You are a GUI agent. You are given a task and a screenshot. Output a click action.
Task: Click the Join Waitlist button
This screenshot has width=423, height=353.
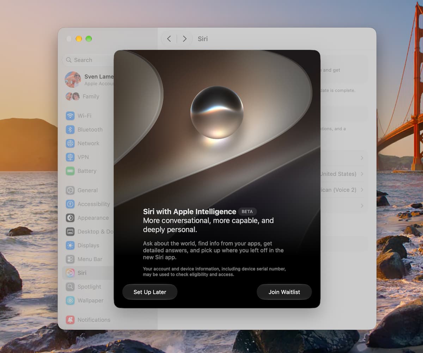[284, 292]
